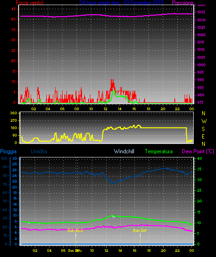Viewport: 216px width, 257px height.
Task: Click the 'S' compass direction label
Action: tap(203, 129)
